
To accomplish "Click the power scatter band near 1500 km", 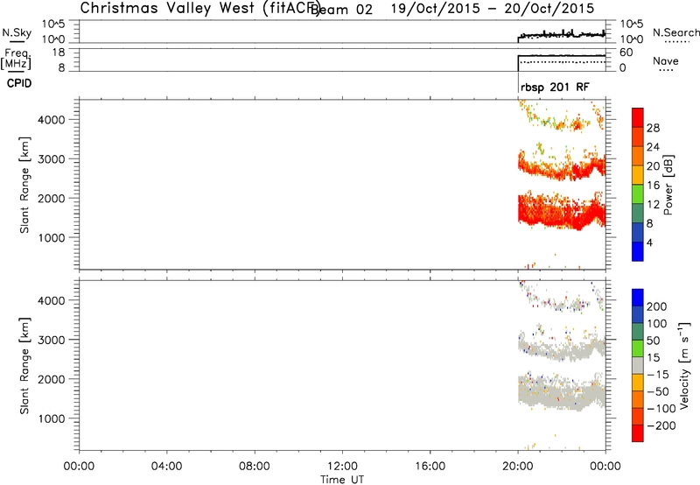I will point(561,212).
